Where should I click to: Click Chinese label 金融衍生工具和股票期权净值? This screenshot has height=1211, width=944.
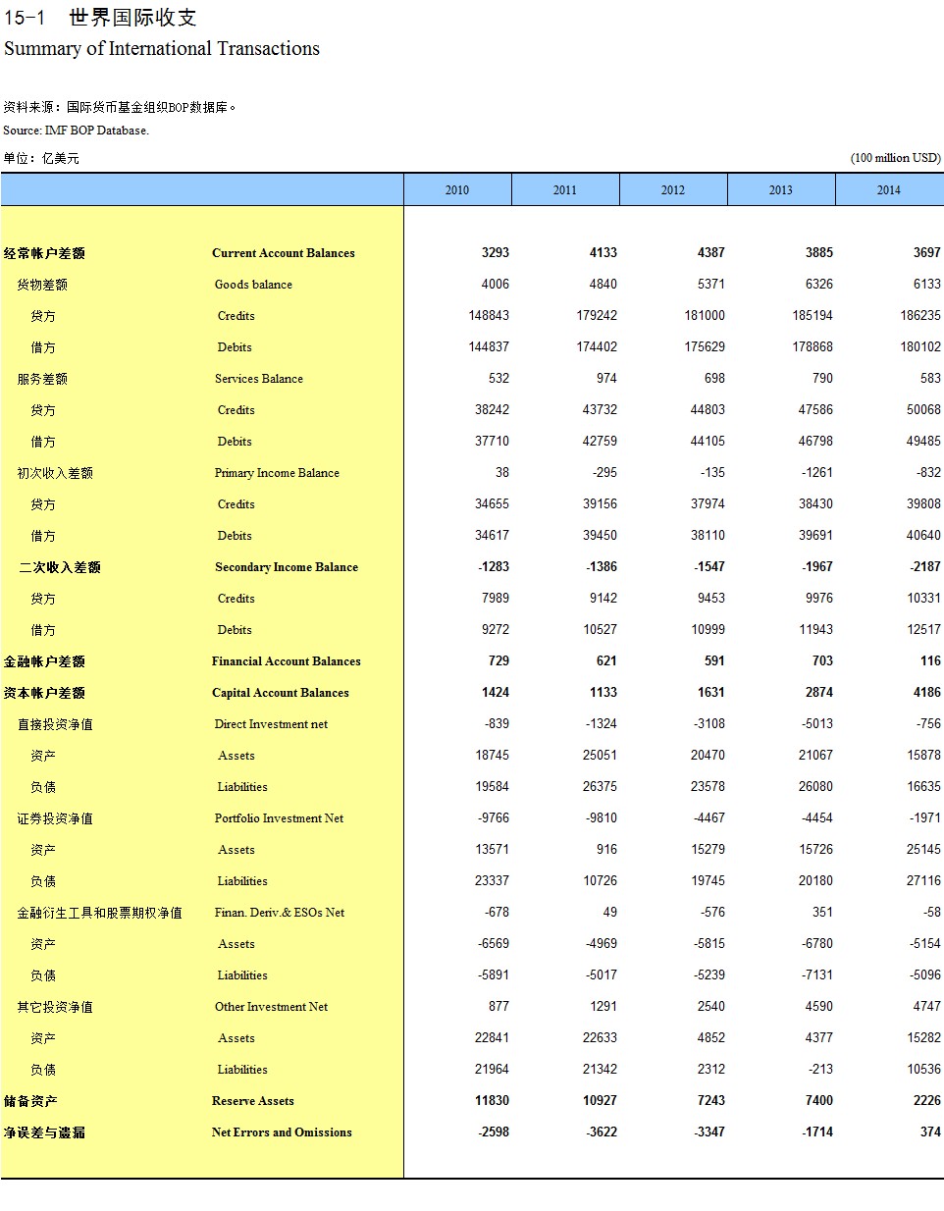99,913
